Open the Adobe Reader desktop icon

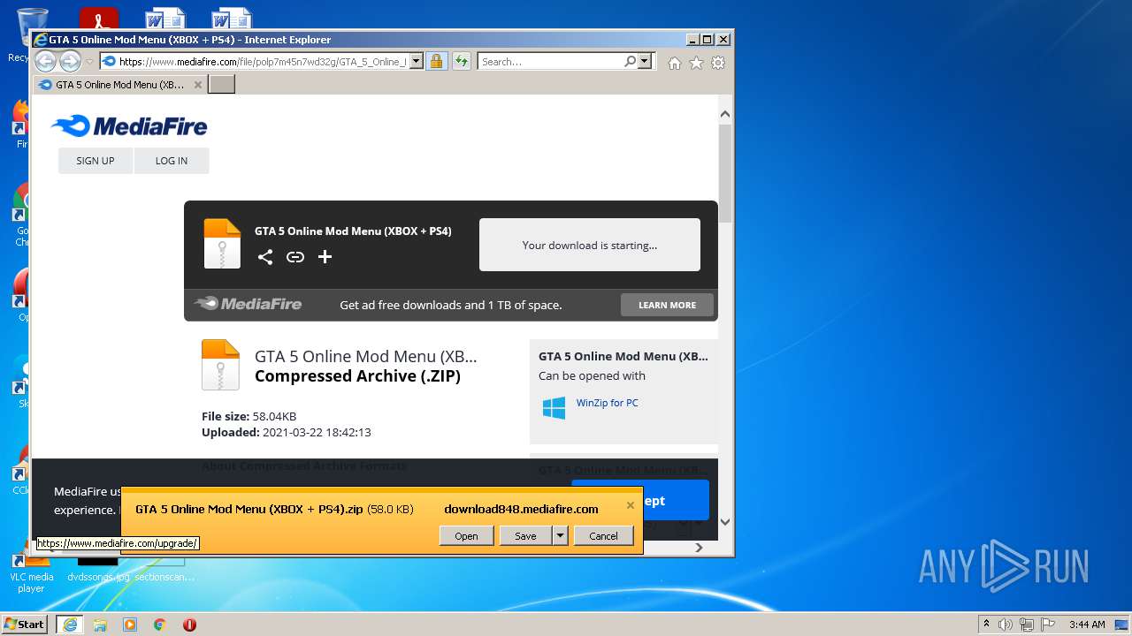pos(98,19)
